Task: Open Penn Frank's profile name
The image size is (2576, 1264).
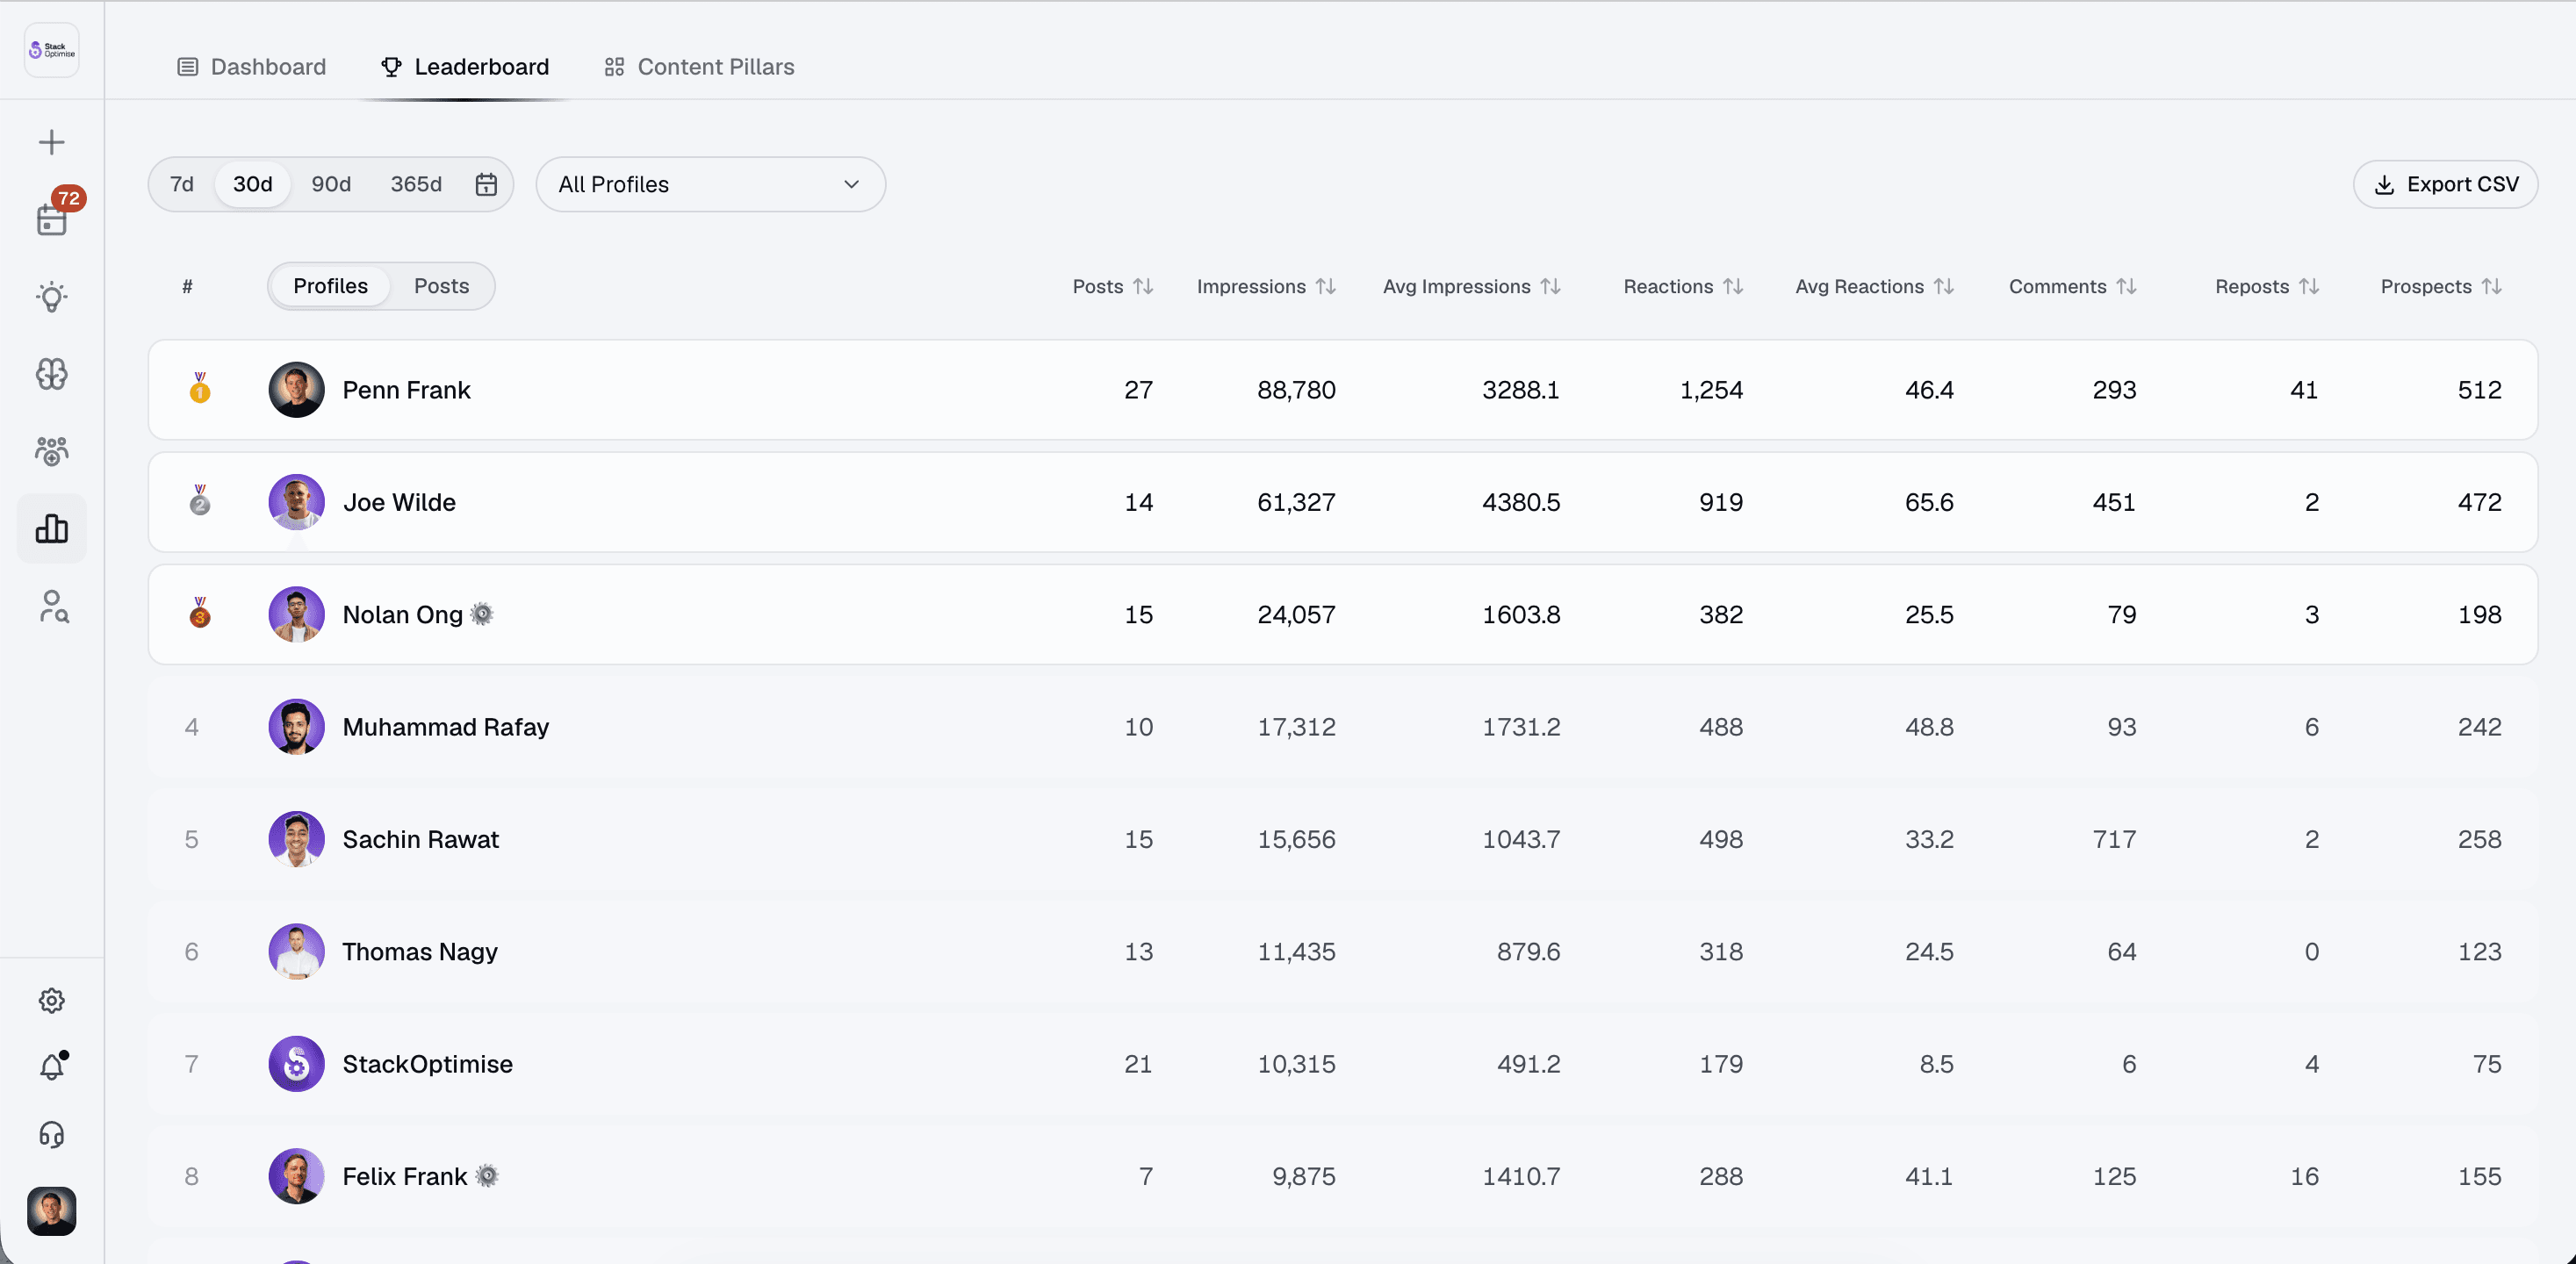Action: click(x=406, y=390)
